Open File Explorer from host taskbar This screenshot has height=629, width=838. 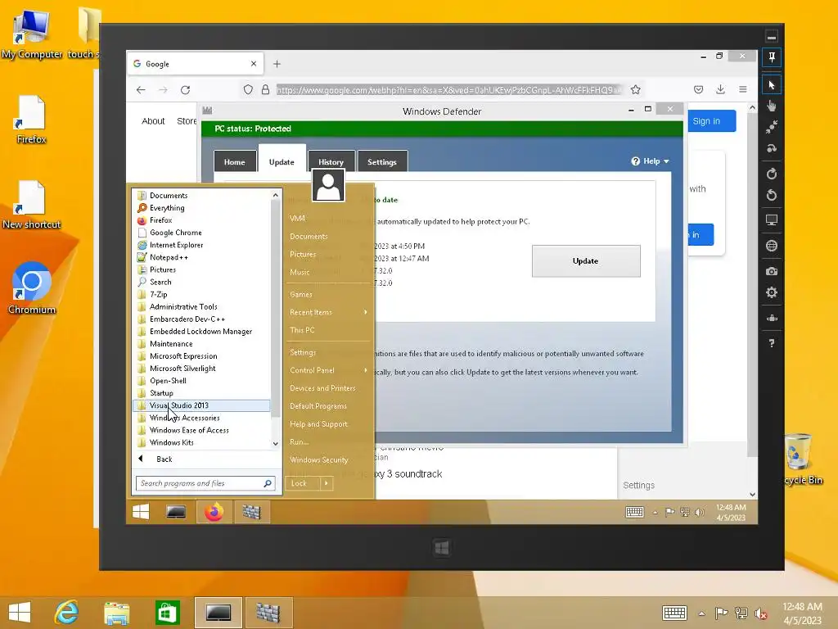116,613
